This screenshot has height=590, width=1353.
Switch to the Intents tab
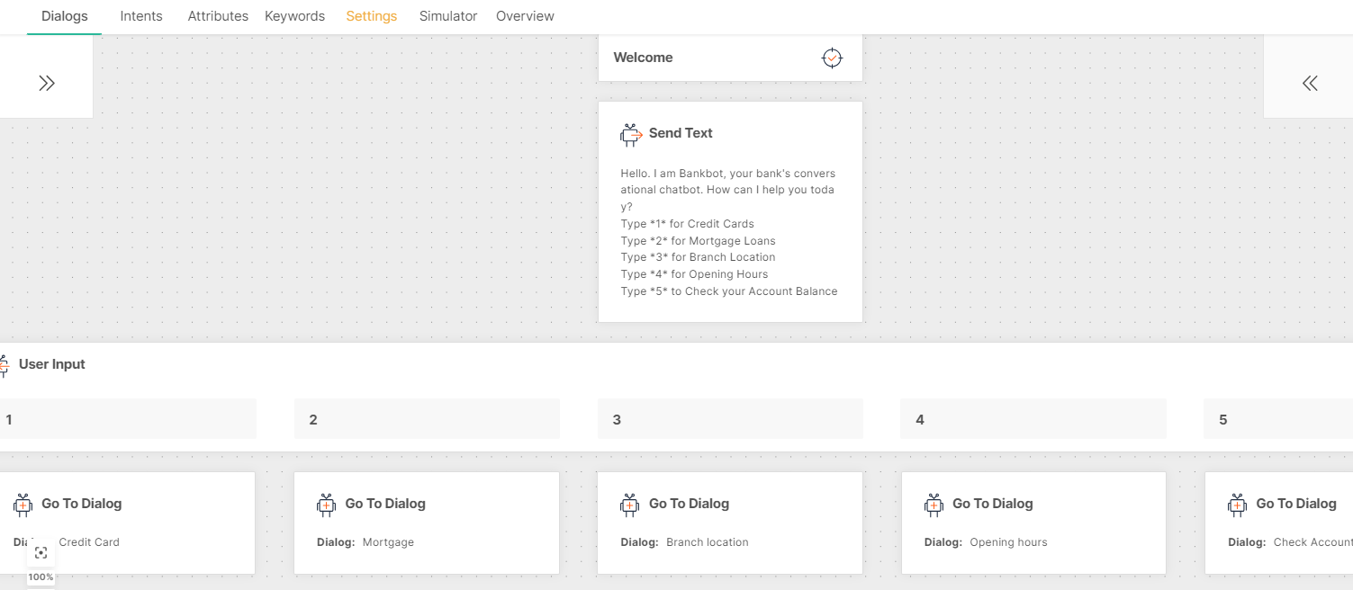click(141, 16)
